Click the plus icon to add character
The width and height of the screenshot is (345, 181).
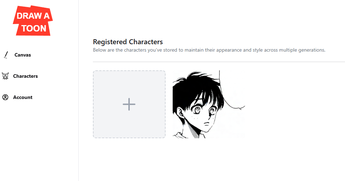pos(129,104)
